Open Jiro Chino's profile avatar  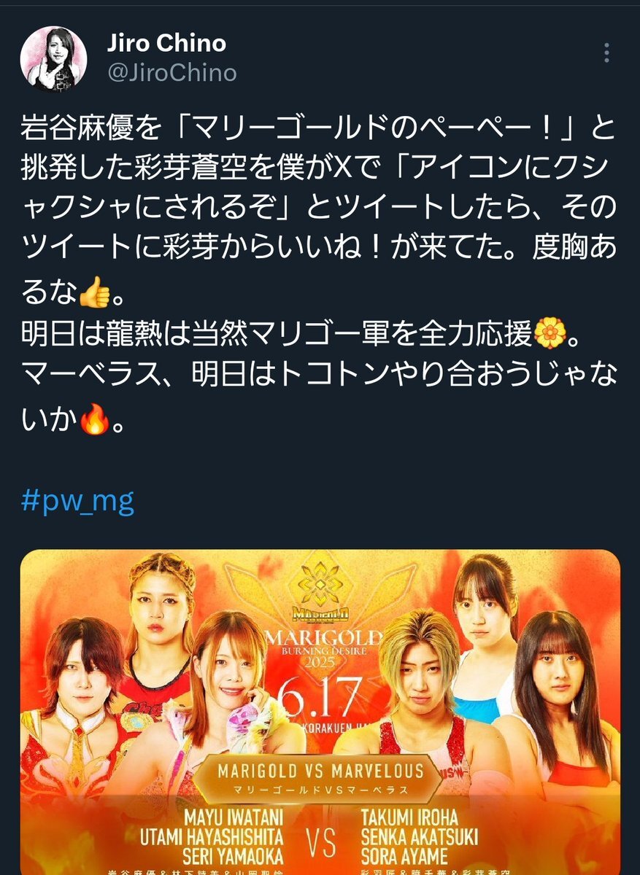[x=53, y=60]
